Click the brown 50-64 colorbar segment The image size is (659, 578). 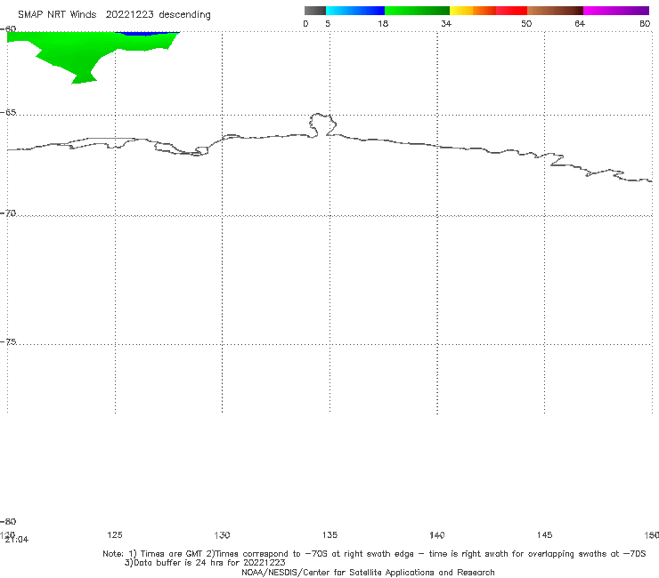pos(555,11)
